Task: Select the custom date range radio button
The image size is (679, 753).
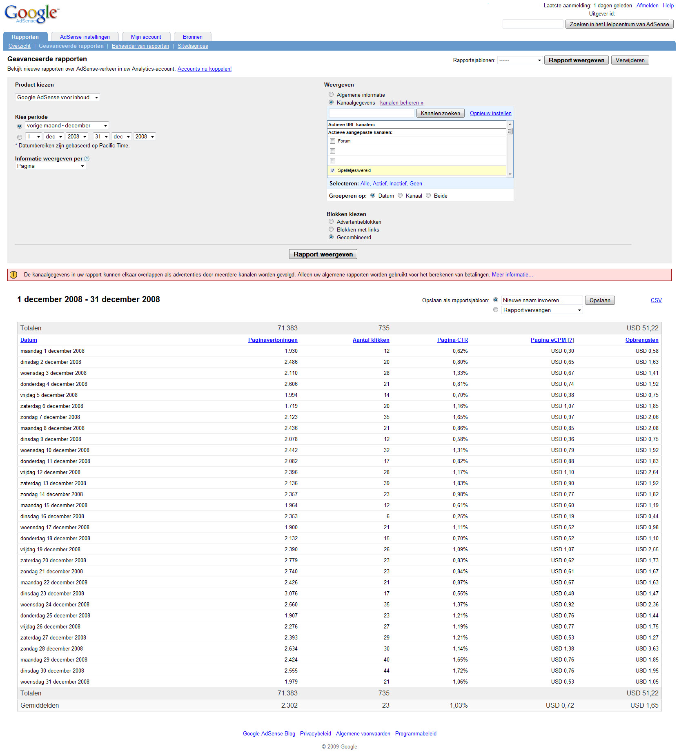Action: (x=20, y=137)
